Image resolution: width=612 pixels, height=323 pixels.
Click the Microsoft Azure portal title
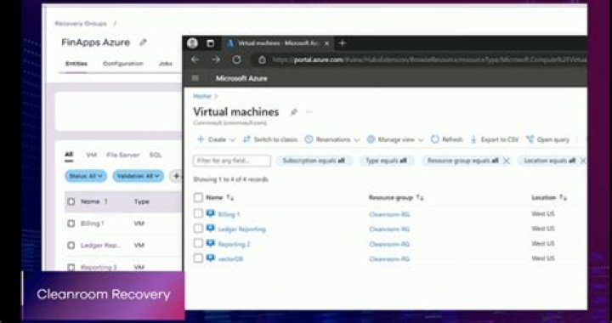[241, 78]
